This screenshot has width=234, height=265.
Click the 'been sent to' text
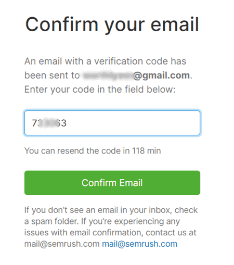[52, 75]
